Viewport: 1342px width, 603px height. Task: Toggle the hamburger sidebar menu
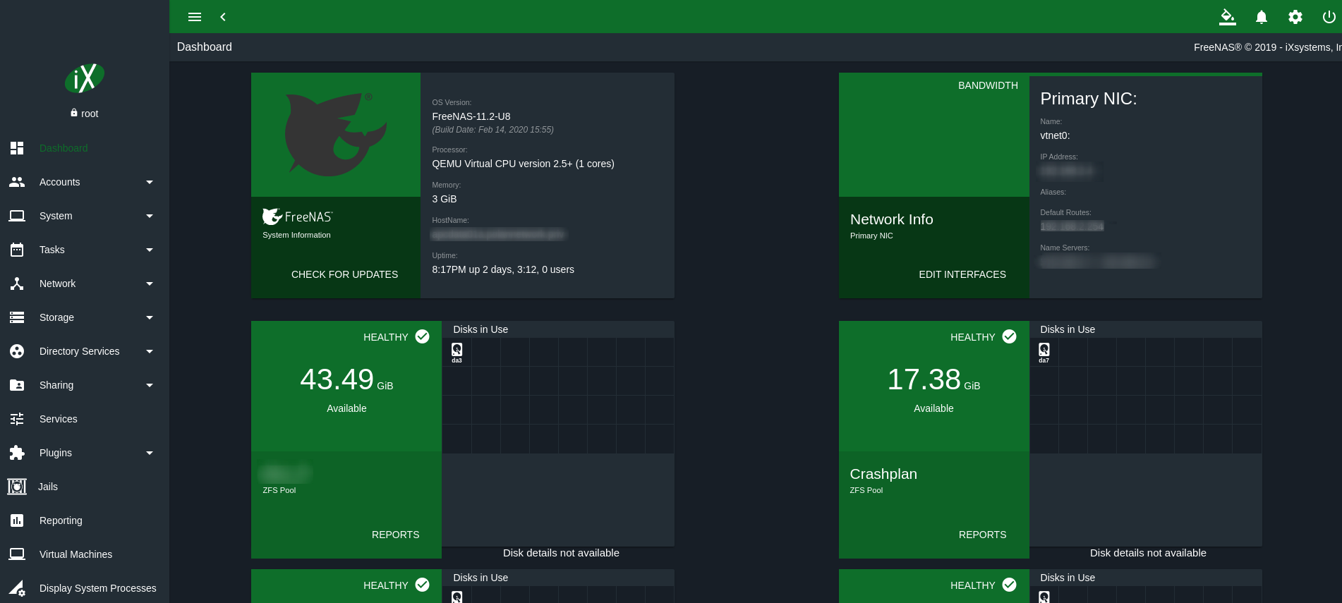tap(195, 17)
